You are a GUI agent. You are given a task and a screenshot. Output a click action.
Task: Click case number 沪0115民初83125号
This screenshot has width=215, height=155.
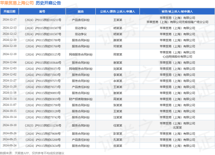[x=43, y=54]
